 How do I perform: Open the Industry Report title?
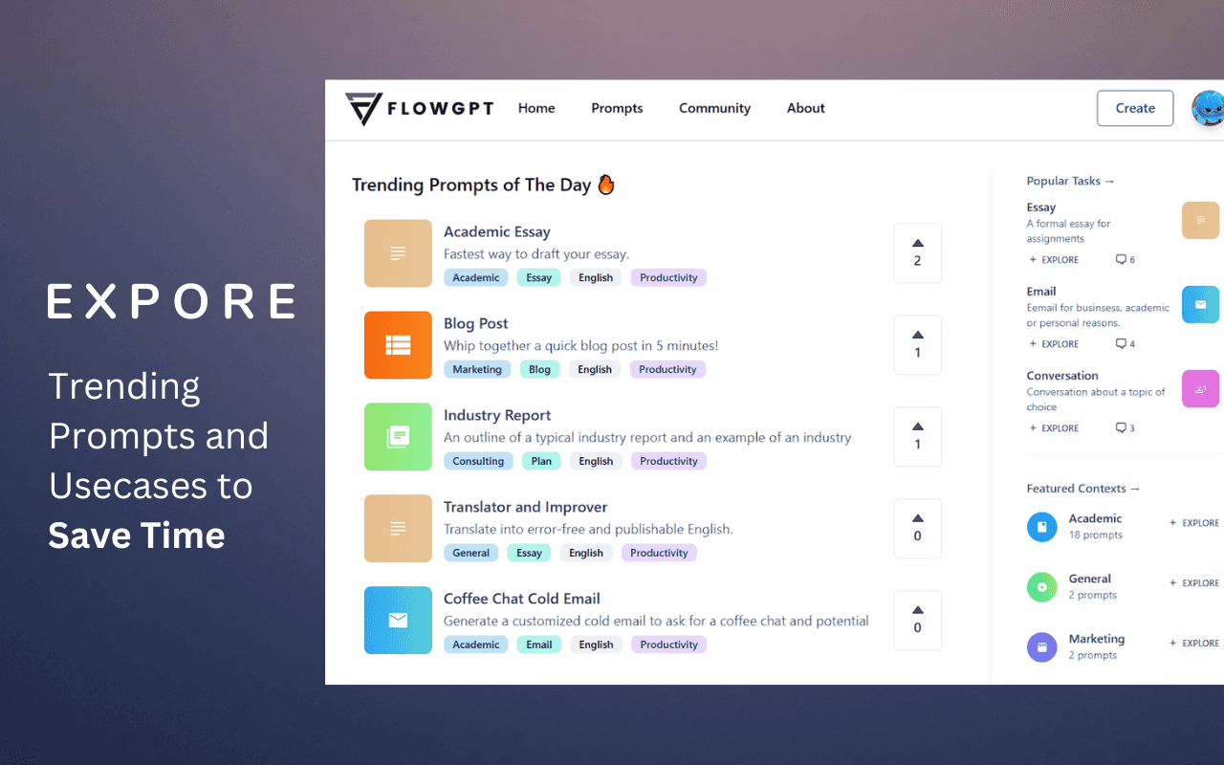pos(497,415)
